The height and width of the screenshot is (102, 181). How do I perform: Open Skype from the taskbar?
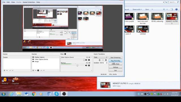(57, 94)
